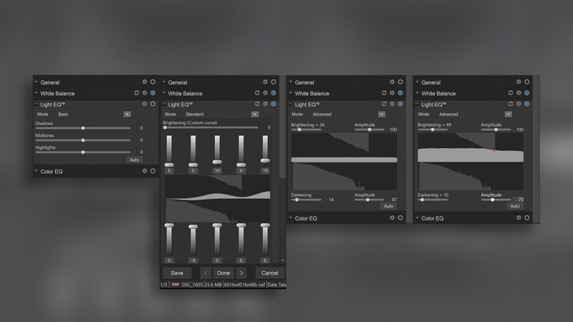Viewport: 573px width, 322px height.
Task: Click Brightening = 24 slider handle
Action: coord(299,130)
